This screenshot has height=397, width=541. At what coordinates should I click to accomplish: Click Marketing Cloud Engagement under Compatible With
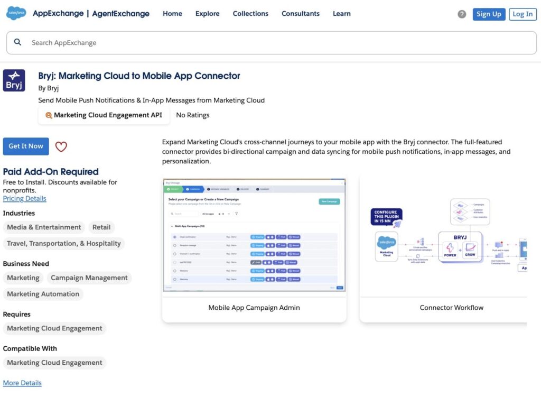coord(54,363)
